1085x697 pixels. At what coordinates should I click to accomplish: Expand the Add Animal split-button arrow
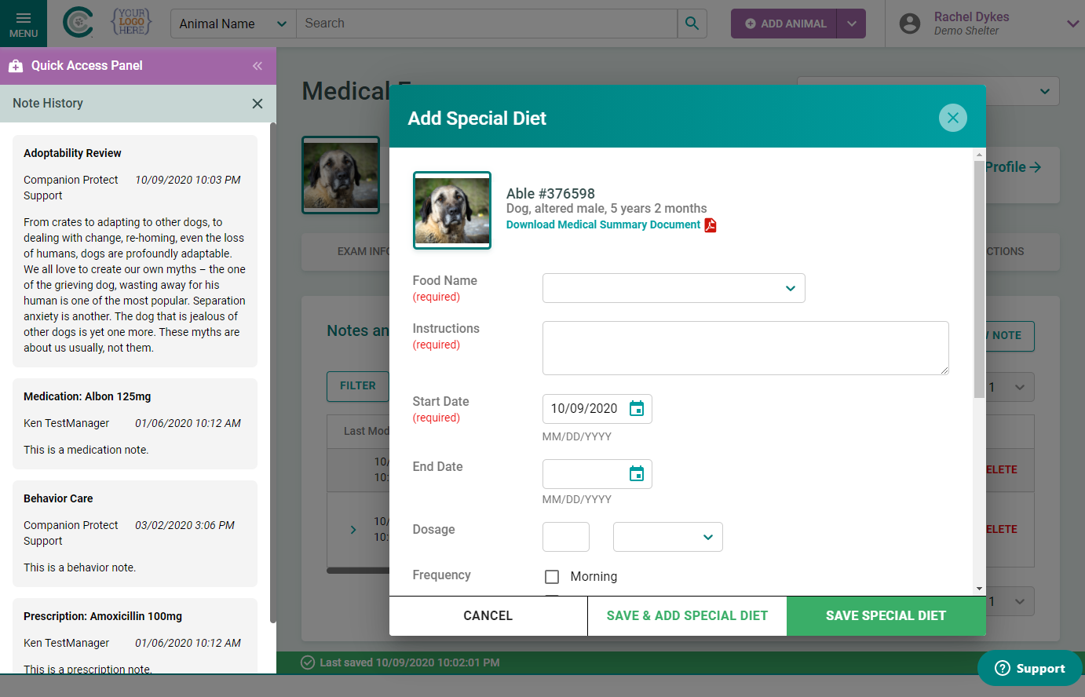coord(851,24)
